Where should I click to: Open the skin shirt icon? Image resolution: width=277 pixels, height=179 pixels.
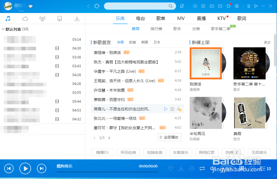(x=228, y=6)
